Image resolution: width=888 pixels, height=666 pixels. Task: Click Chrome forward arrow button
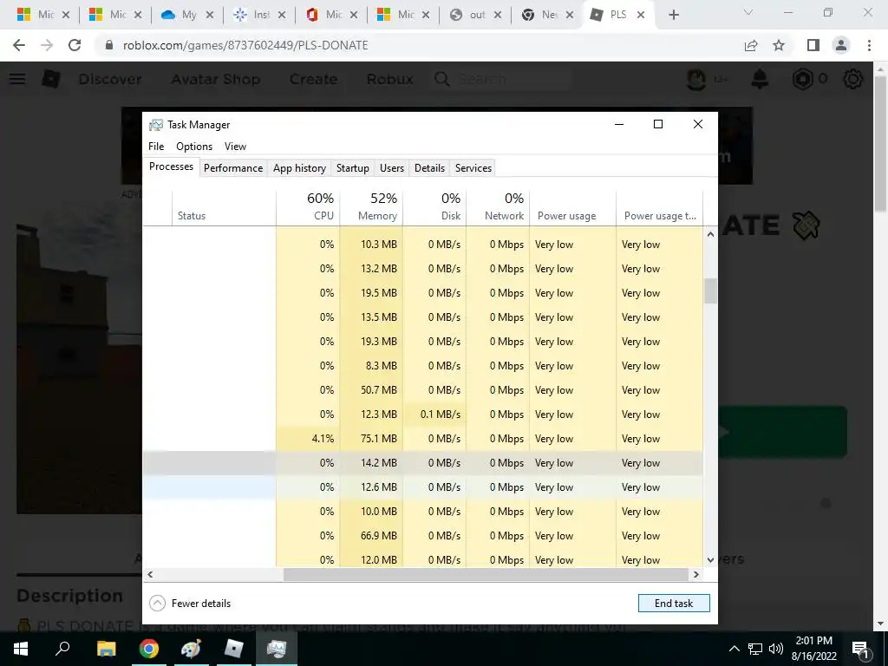47,45
